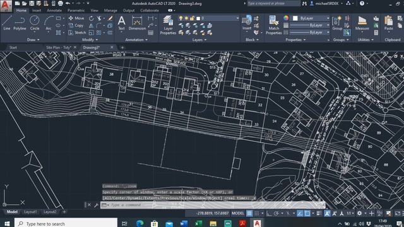Expand the Annotation panel
Screen dimensions: 404x227
tap(136, 40)
